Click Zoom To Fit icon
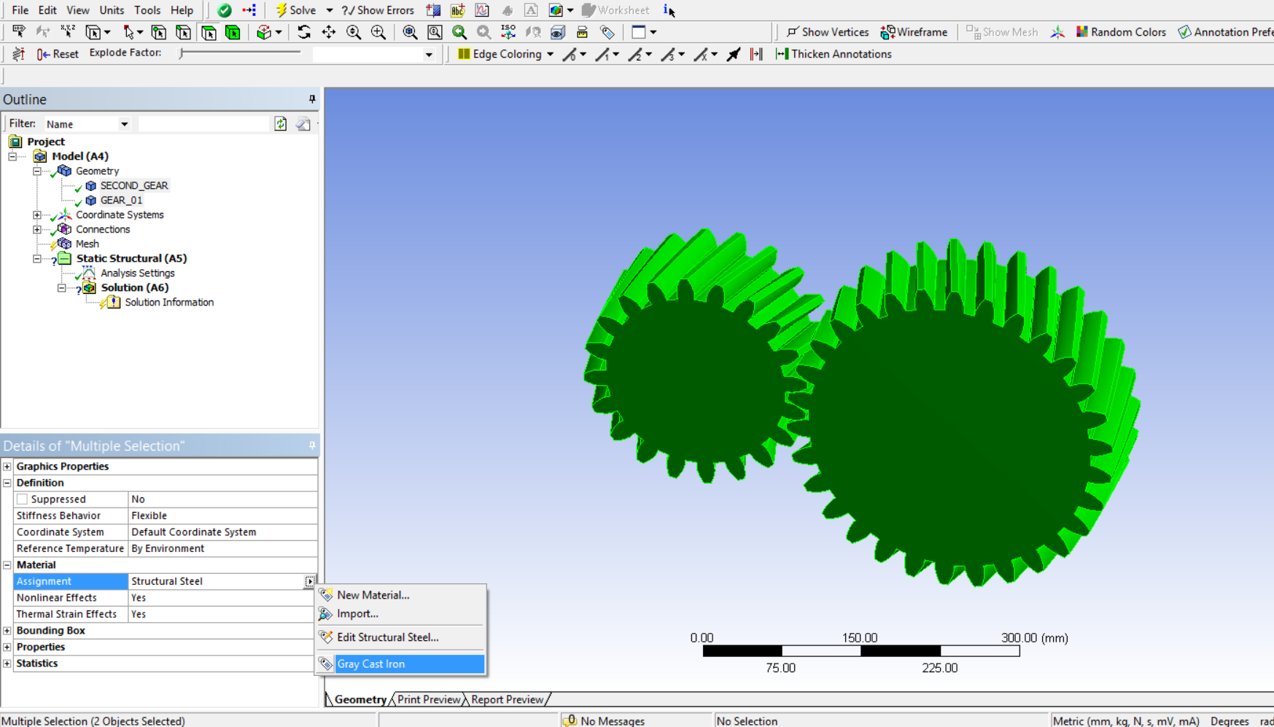This screenshot has width=1274, height=727. (410, 32)
